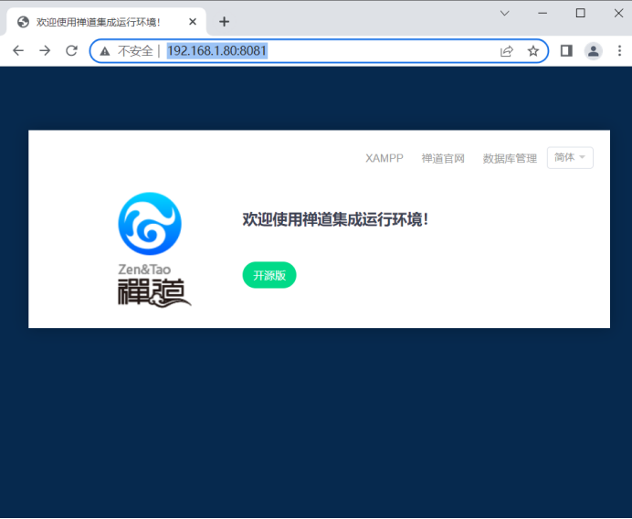Screen dimensions: 632x519
Task: Go forward to the next page
Action: point(45,51)
